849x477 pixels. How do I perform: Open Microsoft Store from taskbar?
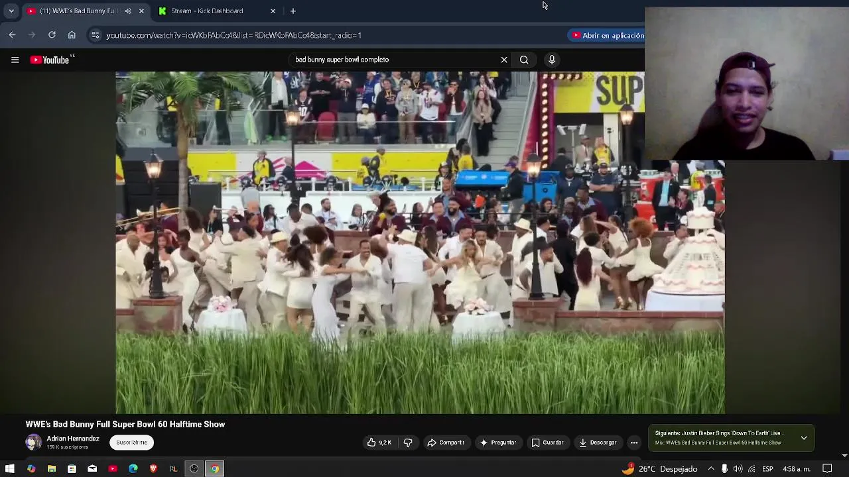pyautogui.click(x=72, y=469)
